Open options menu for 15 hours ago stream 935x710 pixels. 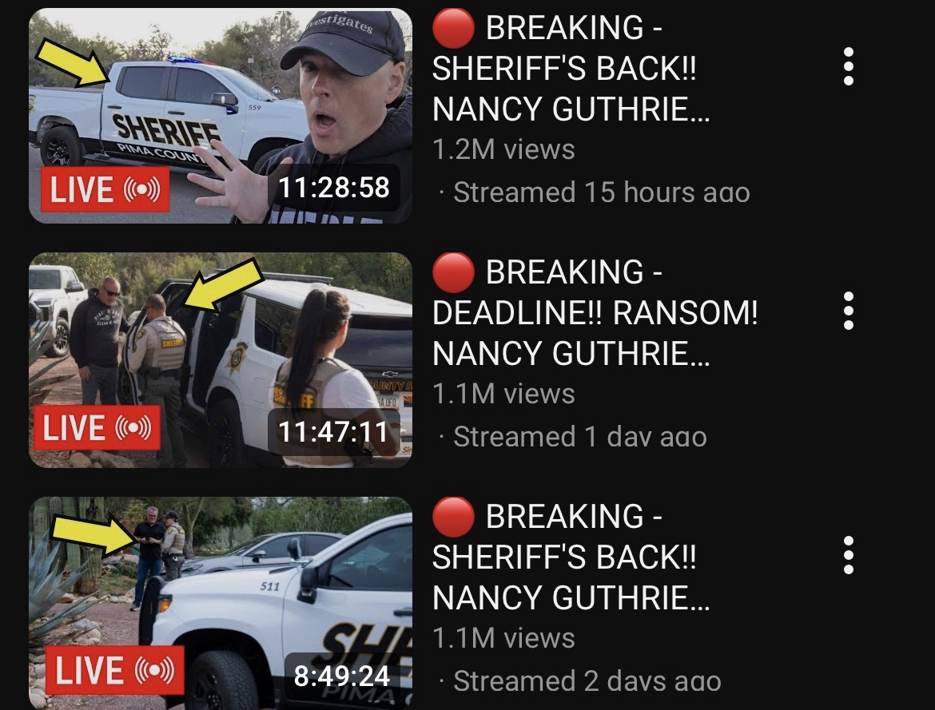pos(849,66)
